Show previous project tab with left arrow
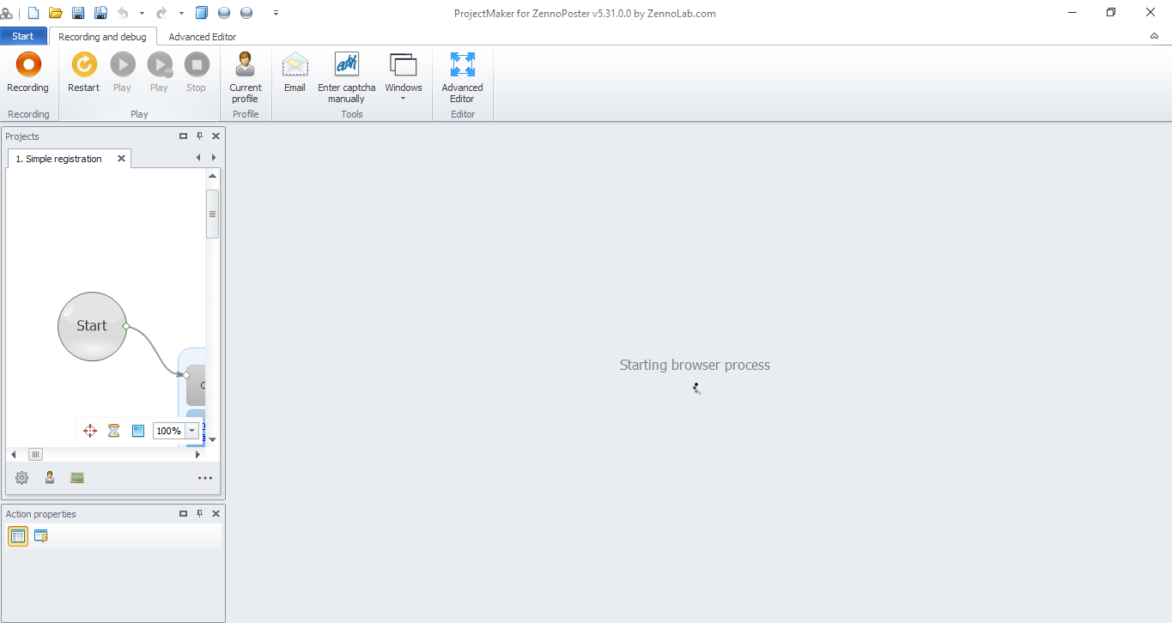 coord(198,158)
